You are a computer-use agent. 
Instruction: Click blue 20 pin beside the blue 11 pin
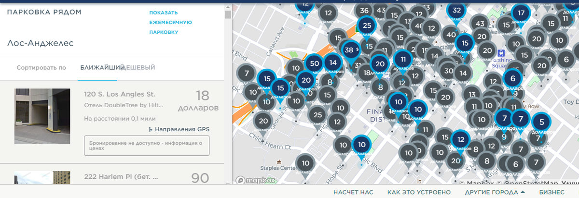click(x=380, y=63)
